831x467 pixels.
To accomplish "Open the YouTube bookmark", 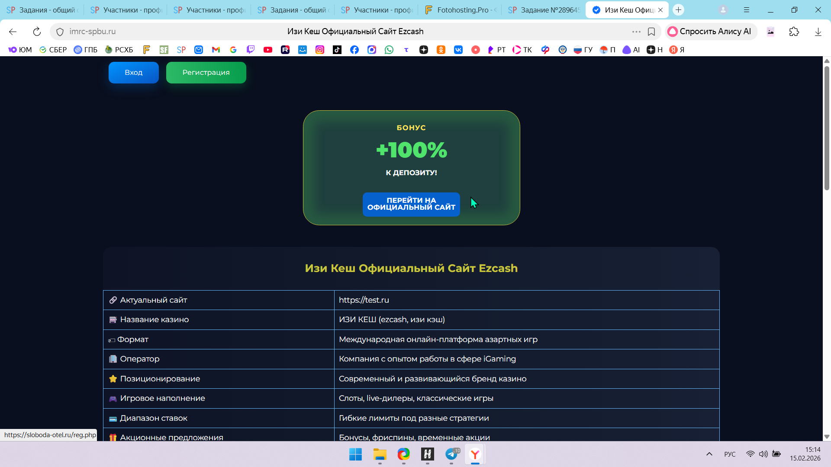I will tap(268, 50).
